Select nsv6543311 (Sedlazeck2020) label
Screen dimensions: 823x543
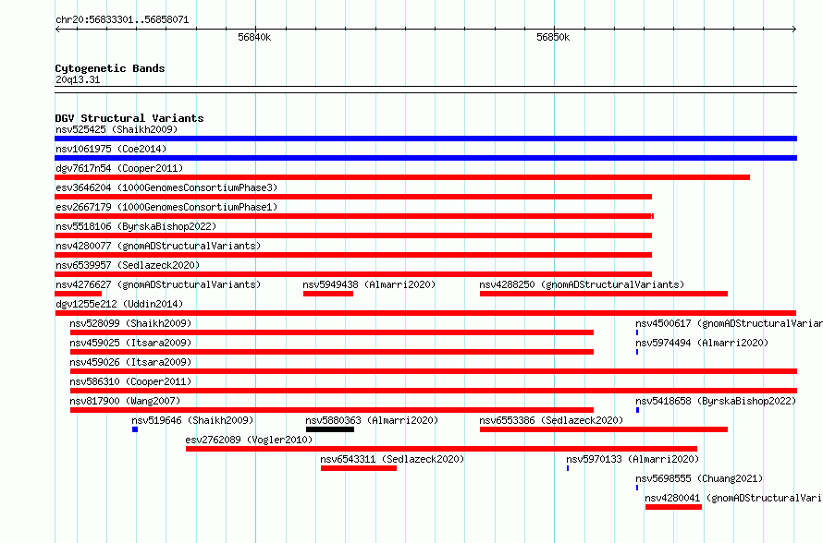coord(392,459)
